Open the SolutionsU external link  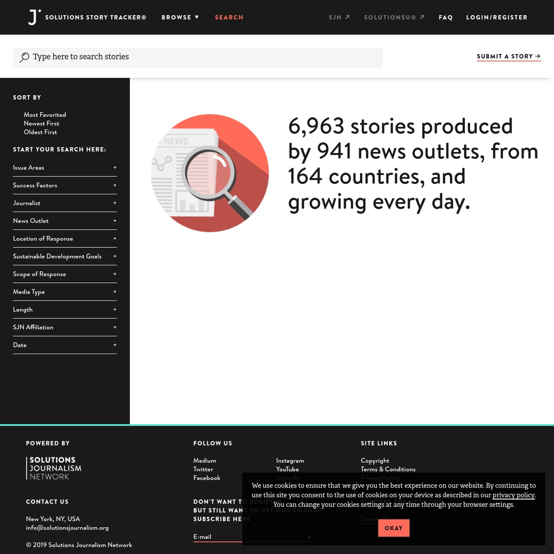click(x=394, y=18)
